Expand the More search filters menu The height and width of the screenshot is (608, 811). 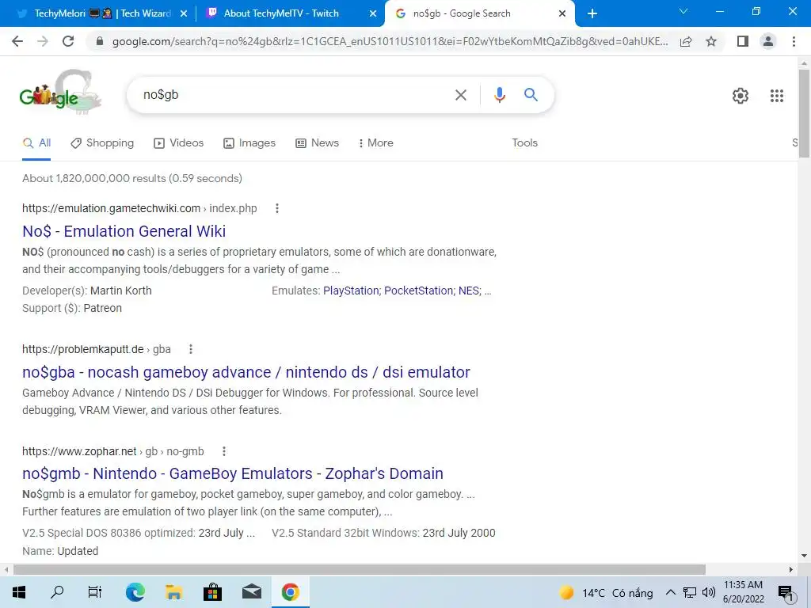tap(376, 143)
